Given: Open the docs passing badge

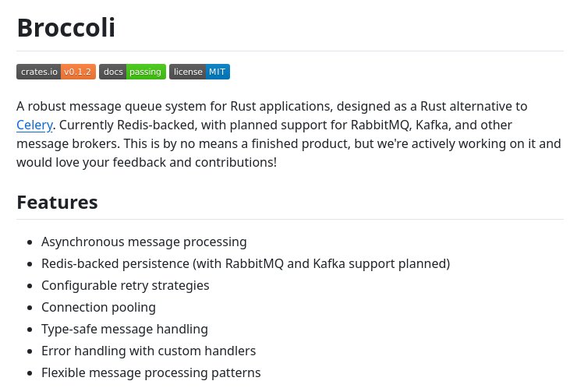Looking at the screenshot, I should [133, 72].
